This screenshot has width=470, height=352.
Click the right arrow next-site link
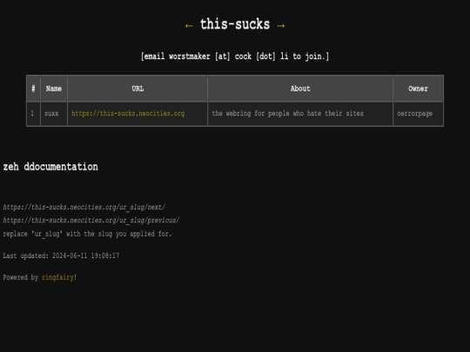[x=281, y=26]
